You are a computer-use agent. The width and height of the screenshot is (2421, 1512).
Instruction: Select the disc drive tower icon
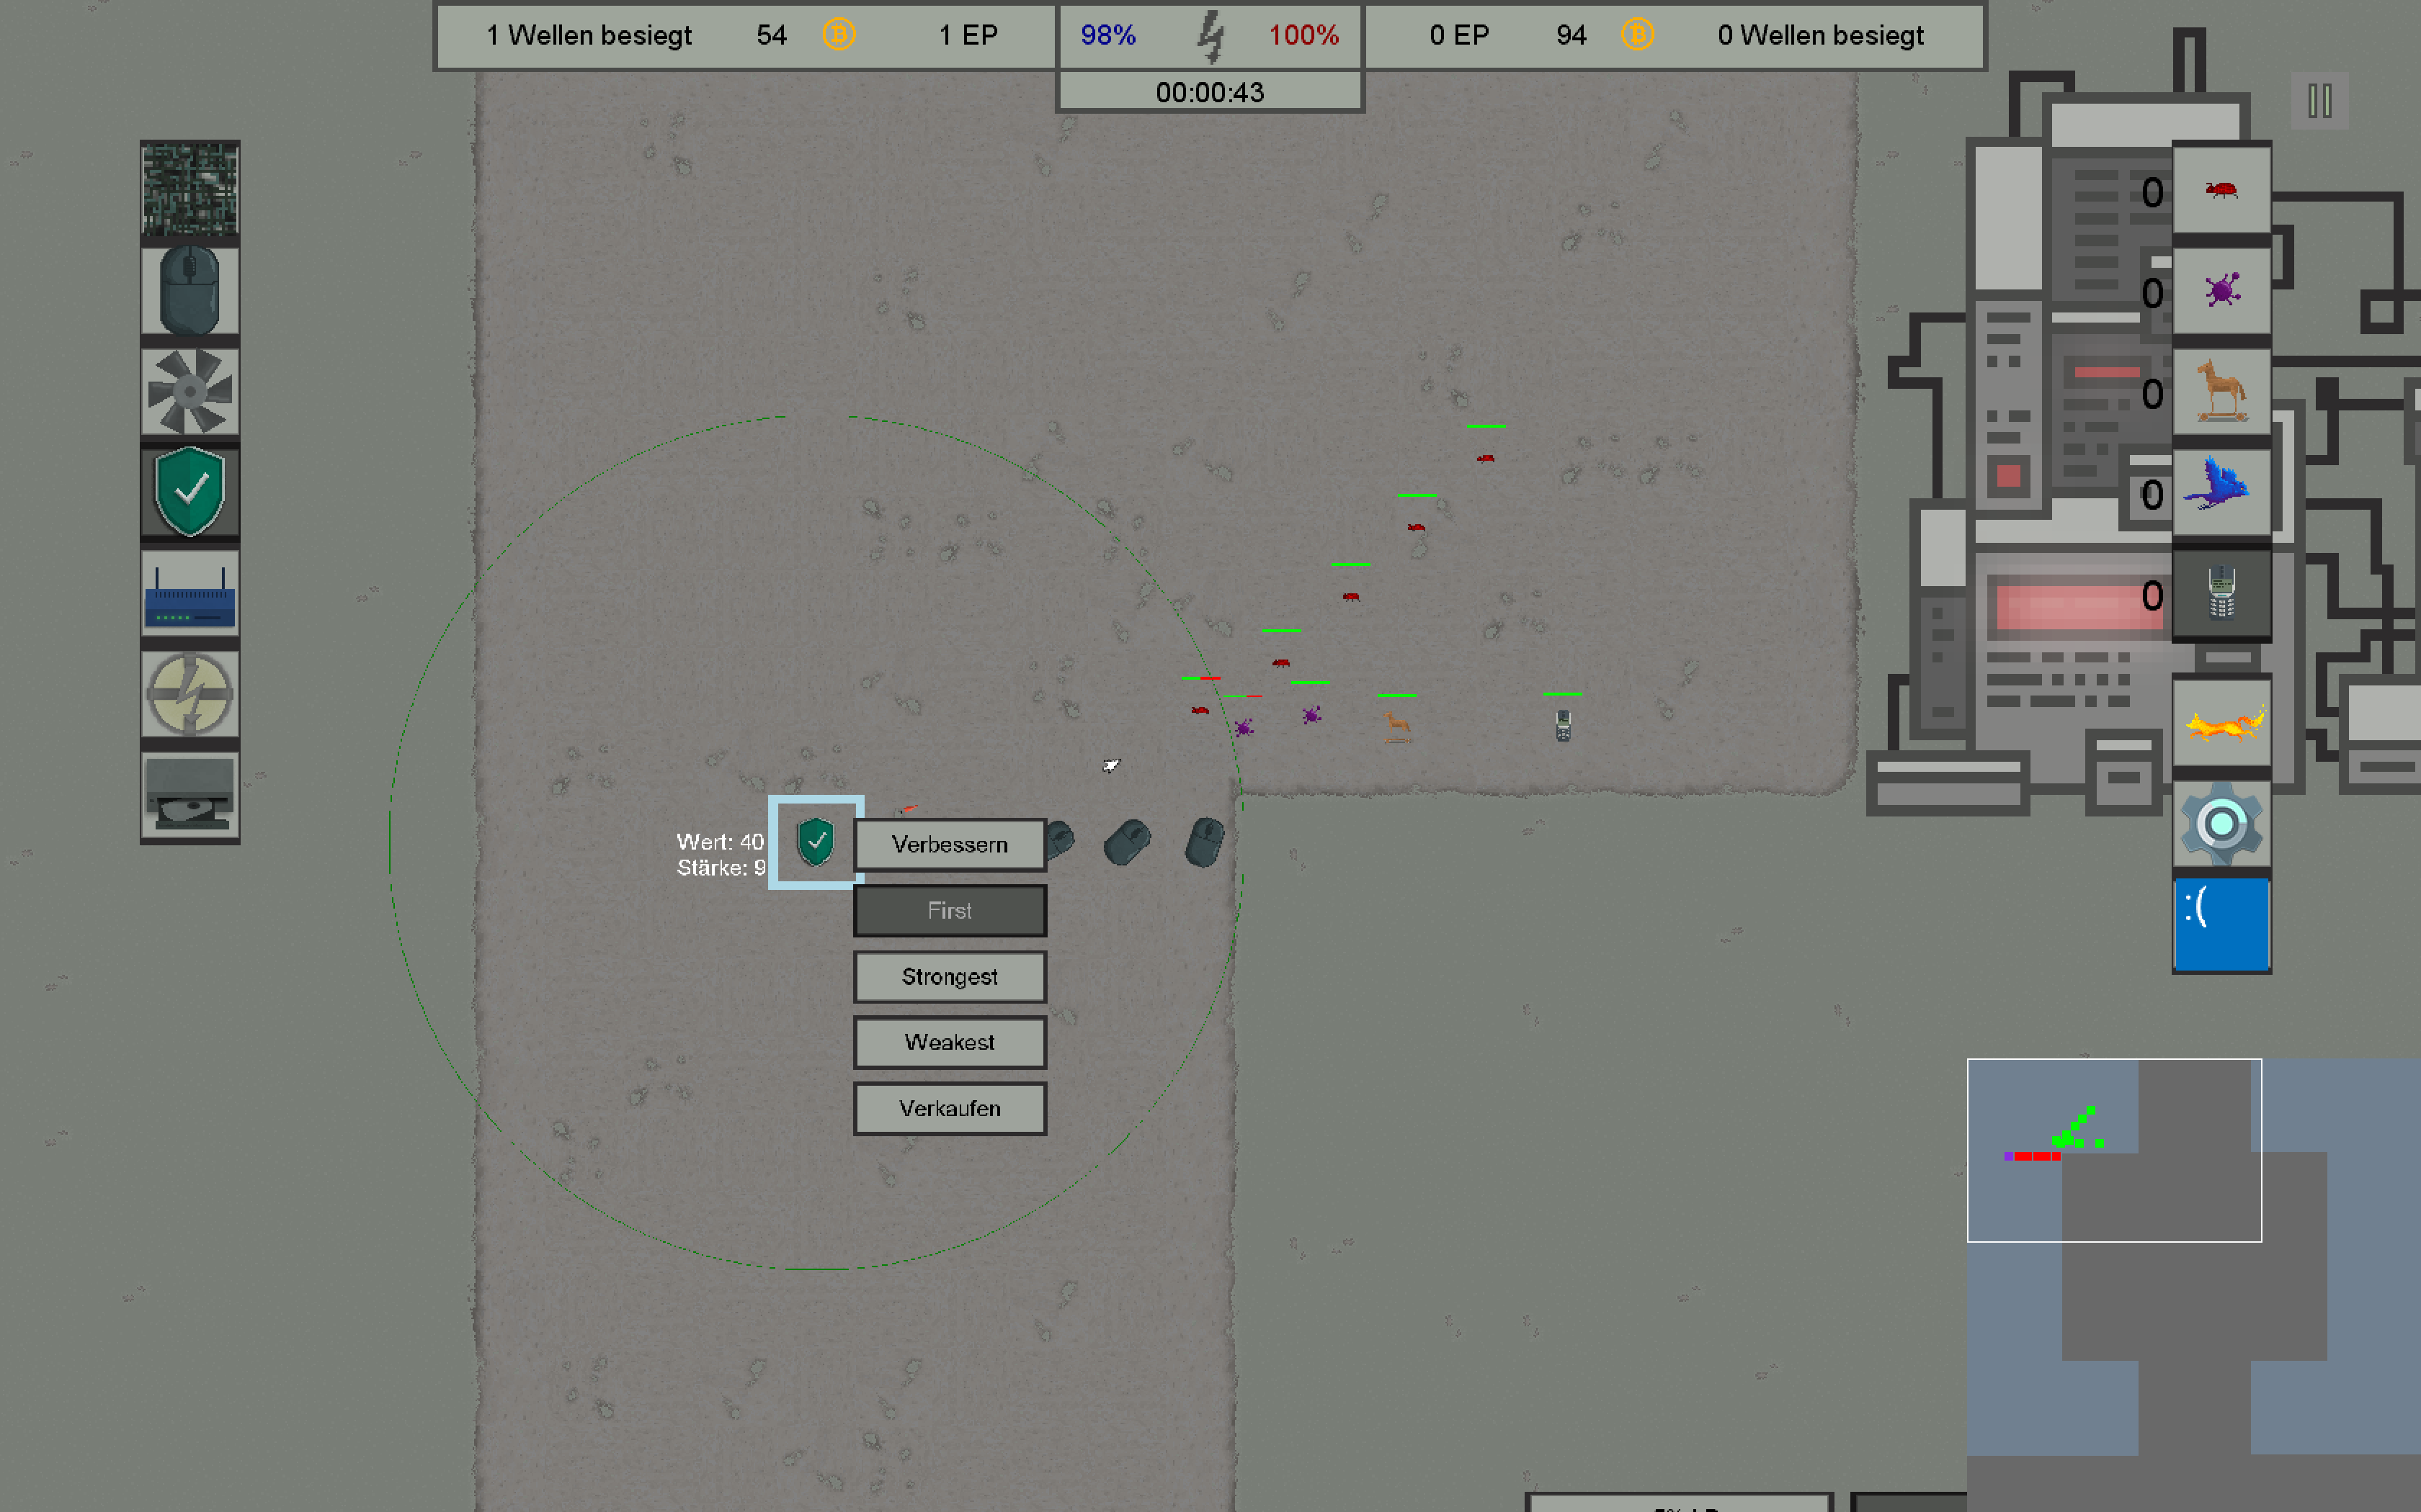tap(189, 795)
